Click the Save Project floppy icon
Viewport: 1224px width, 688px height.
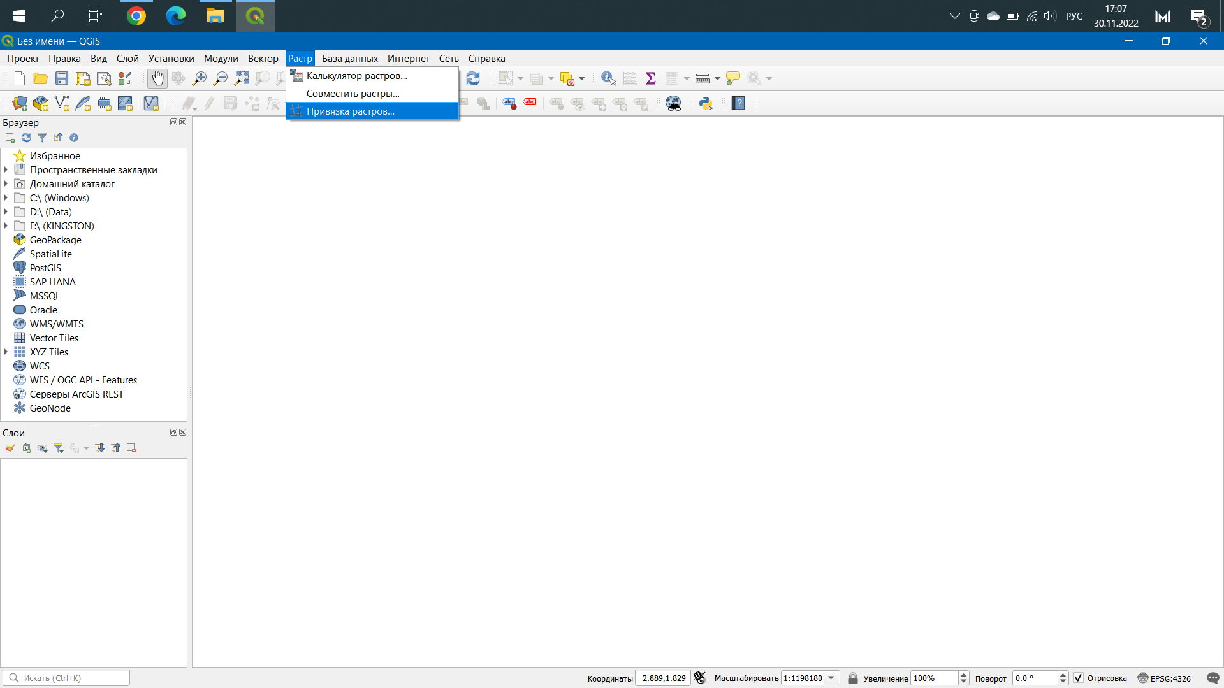click(x=62, y=78)
